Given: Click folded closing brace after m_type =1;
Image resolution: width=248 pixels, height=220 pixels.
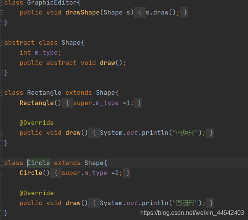Looking at the screenshot, I should point(138,103).
